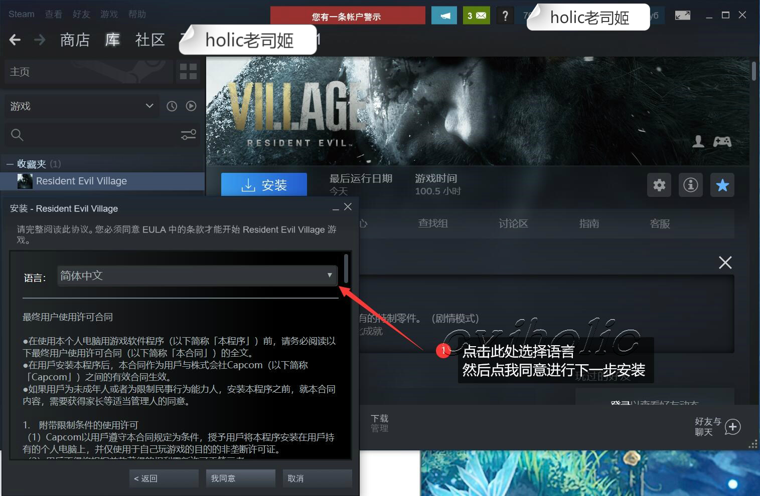Open the 商店 store tab

(75, 40)
